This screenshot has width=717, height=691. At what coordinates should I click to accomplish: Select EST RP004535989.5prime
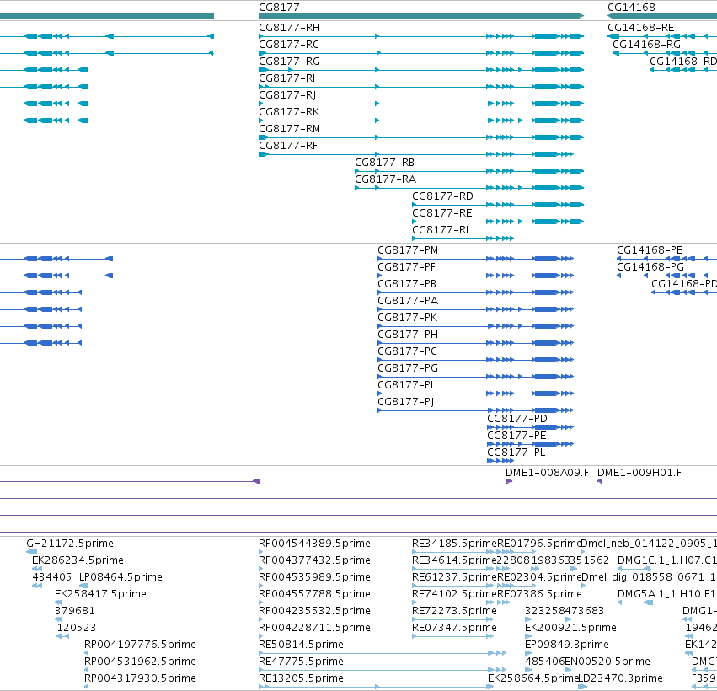pyautogui.click(x=314, y=578)
